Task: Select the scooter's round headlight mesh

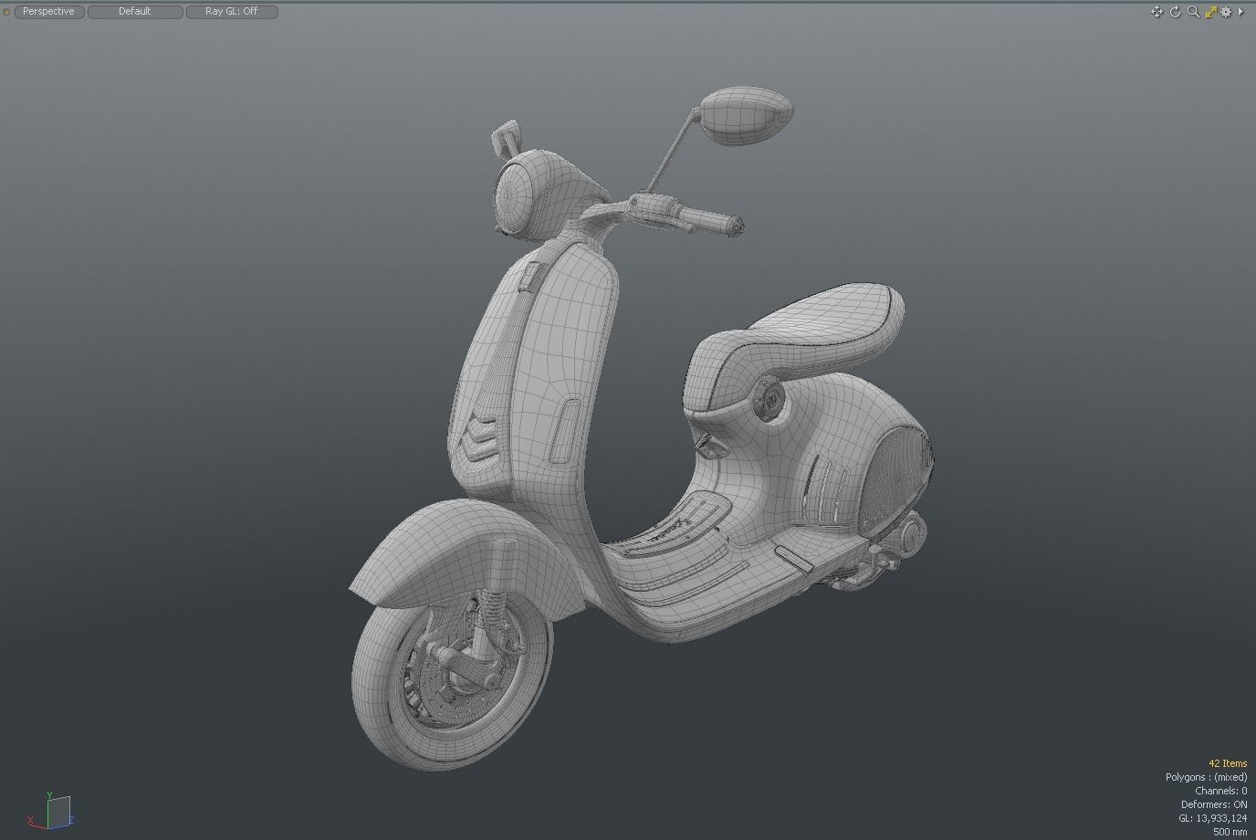Action: click(514, 196)
